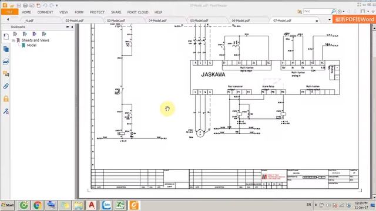
Task: Open the search settings gear dropdown
Action: pos(341,11)
